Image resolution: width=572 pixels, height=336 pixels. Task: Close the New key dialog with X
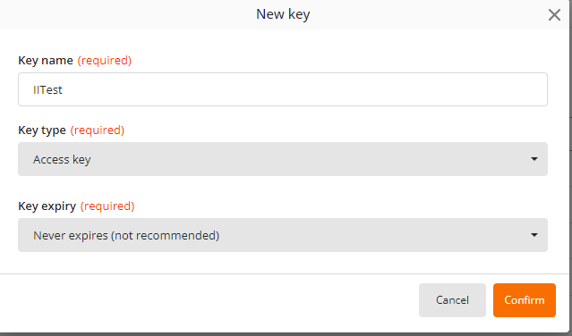point(554,15)
